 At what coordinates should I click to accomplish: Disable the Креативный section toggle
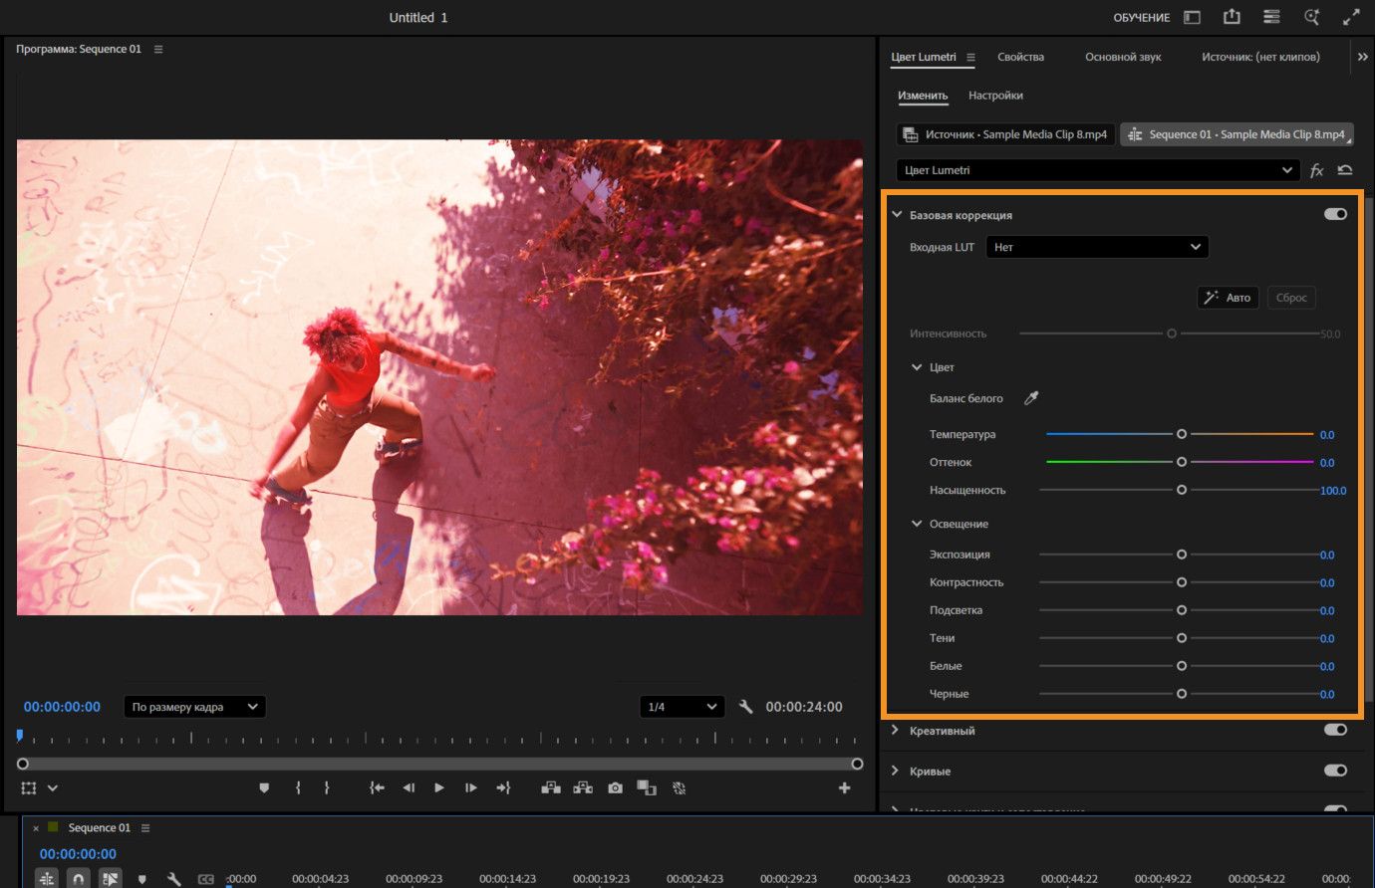pos(1335,730)
